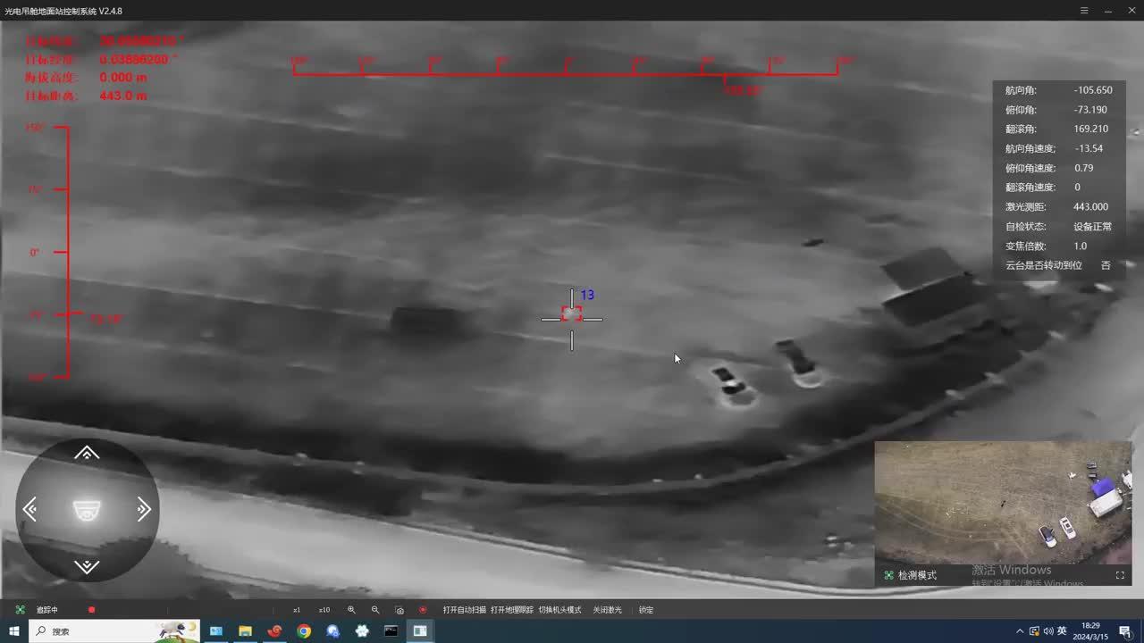Open the flower-shaped app on taskbar
Image resolution: width=1144 pixels, height=643 pixels.
[x=362, y=631]
